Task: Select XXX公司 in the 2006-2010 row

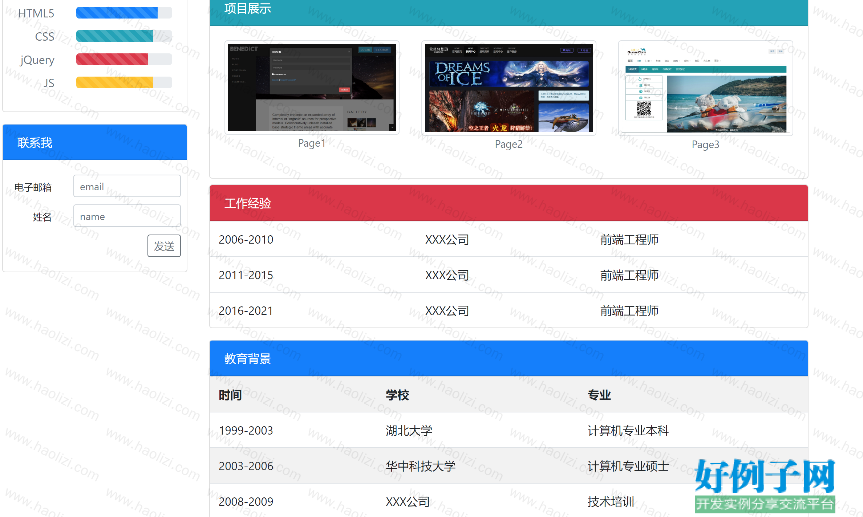Action: (447, 240)
